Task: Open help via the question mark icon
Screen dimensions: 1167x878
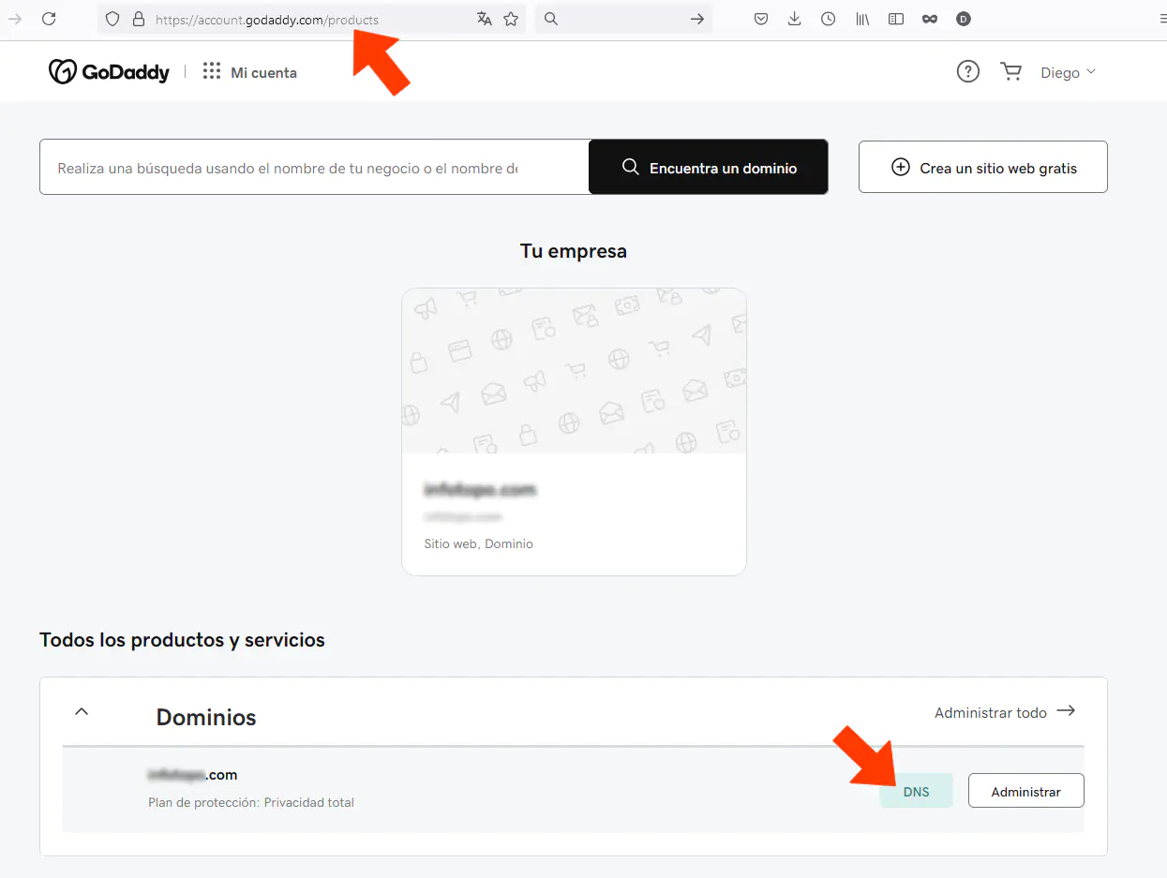Action: (x=967, y=71)
